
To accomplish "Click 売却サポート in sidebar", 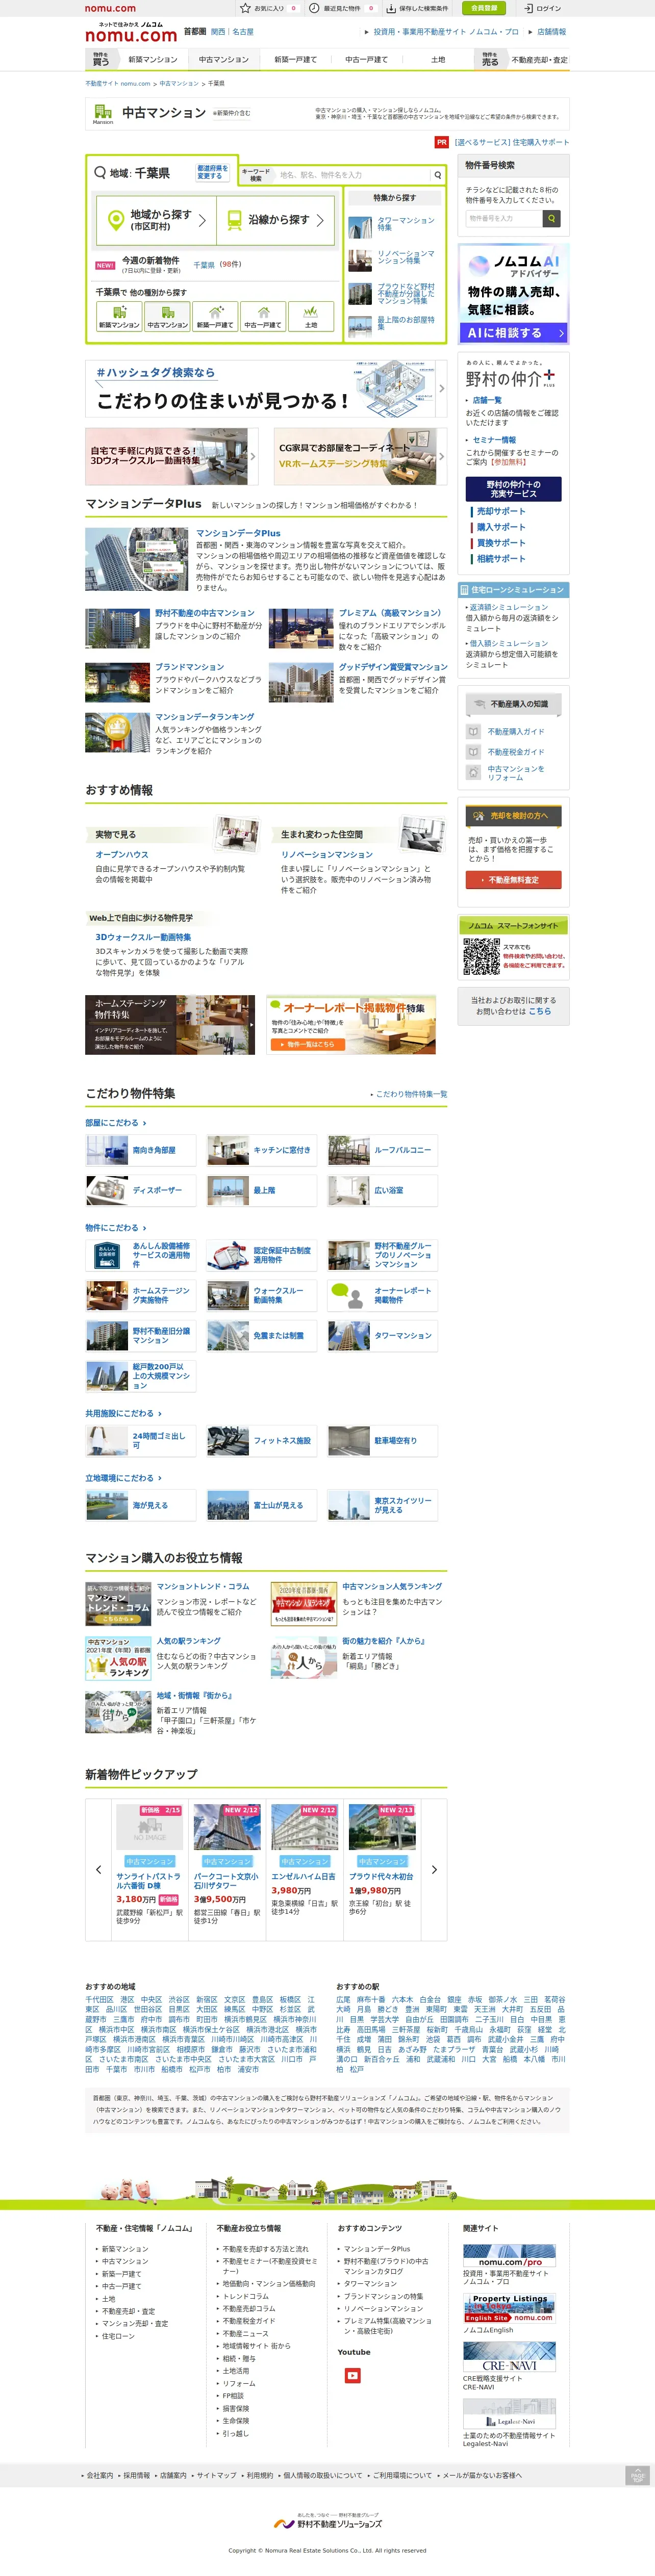I will (x=501, y=511).
